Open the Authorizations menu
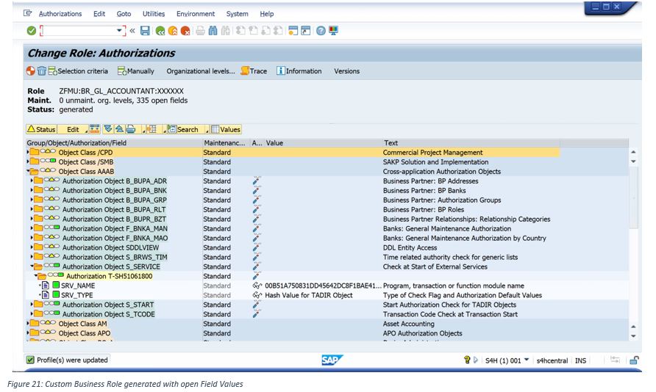The image size is (656, 392). [x=60, y=14]
